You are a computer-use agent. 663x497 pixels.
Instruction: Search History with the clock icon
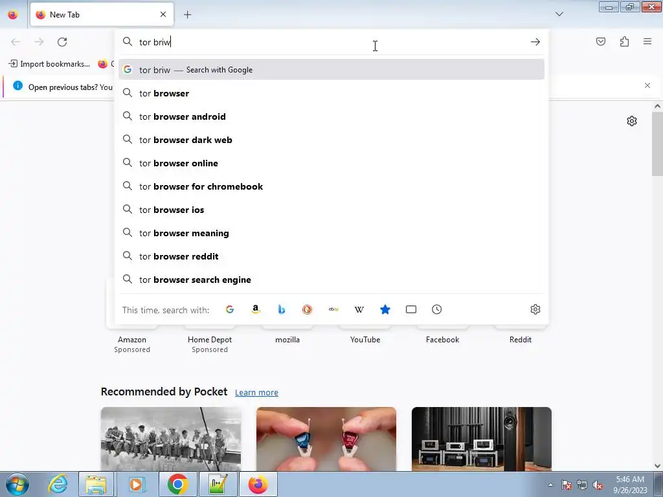pyautogui.click(x=437, y=309)
